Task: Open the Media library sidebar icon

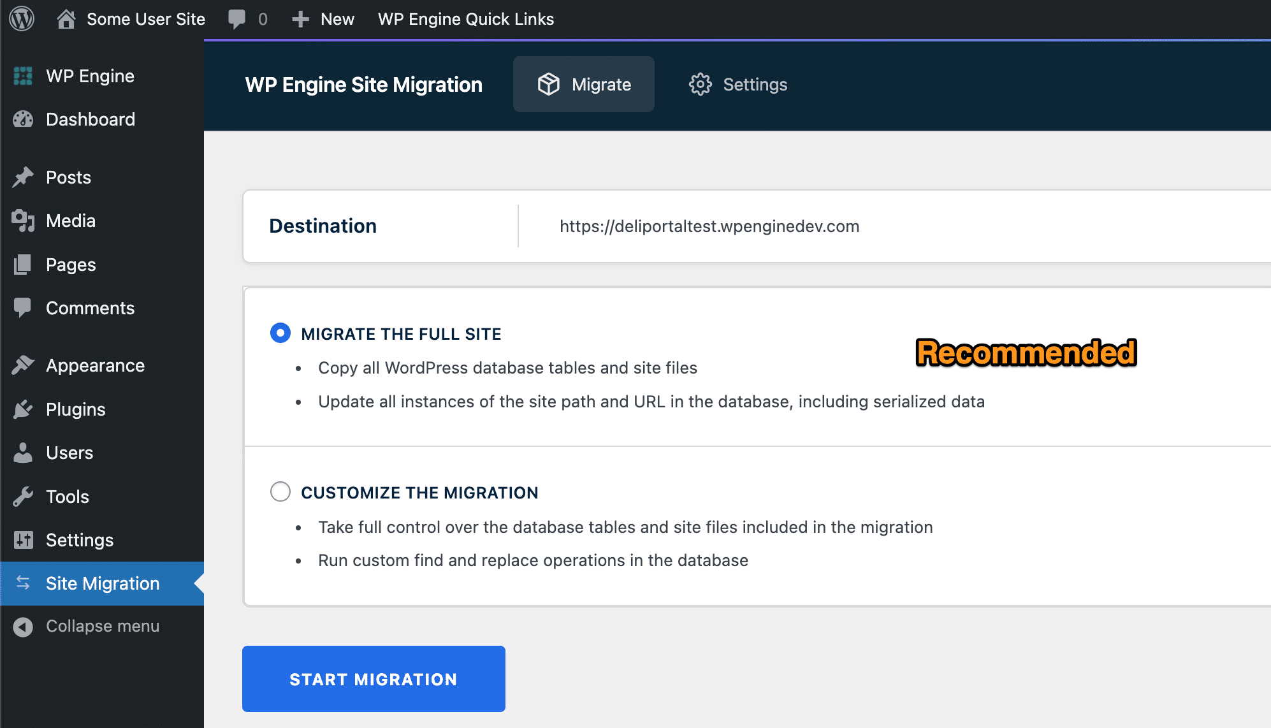Action: point(23,221)
